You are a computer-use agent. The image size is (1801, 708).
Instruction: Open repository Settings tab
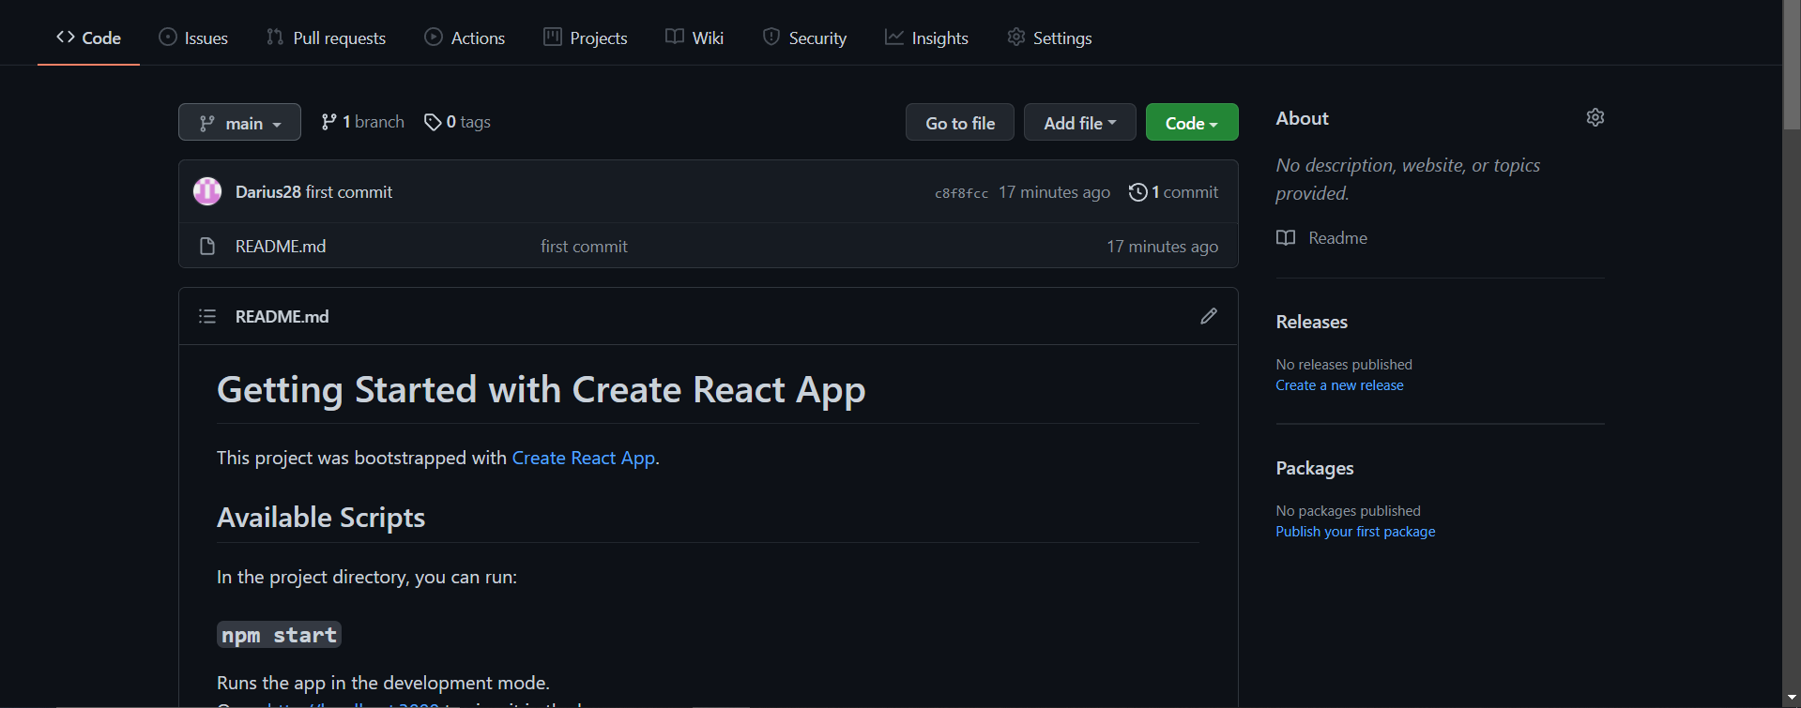(1049, 38)
